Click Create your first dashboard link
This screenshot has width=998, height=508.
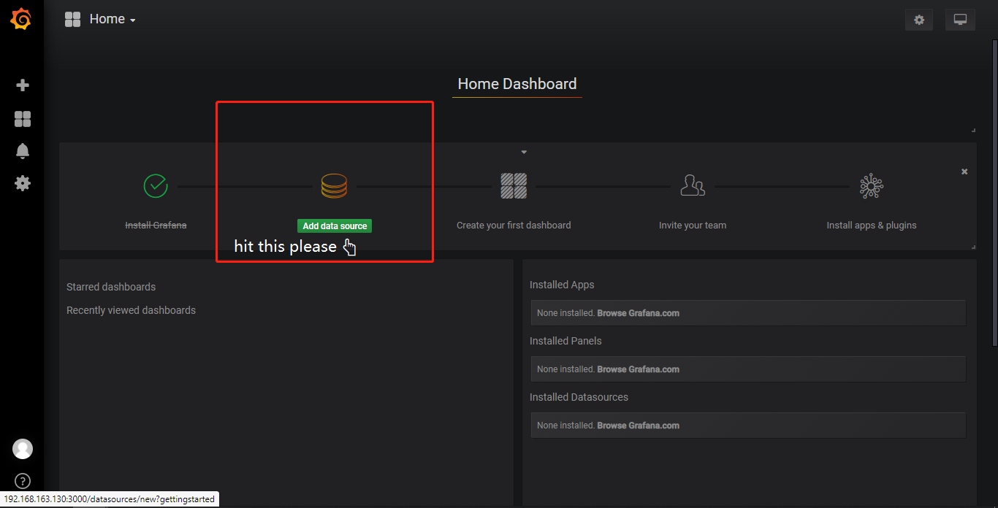click(x=514, y=225)
